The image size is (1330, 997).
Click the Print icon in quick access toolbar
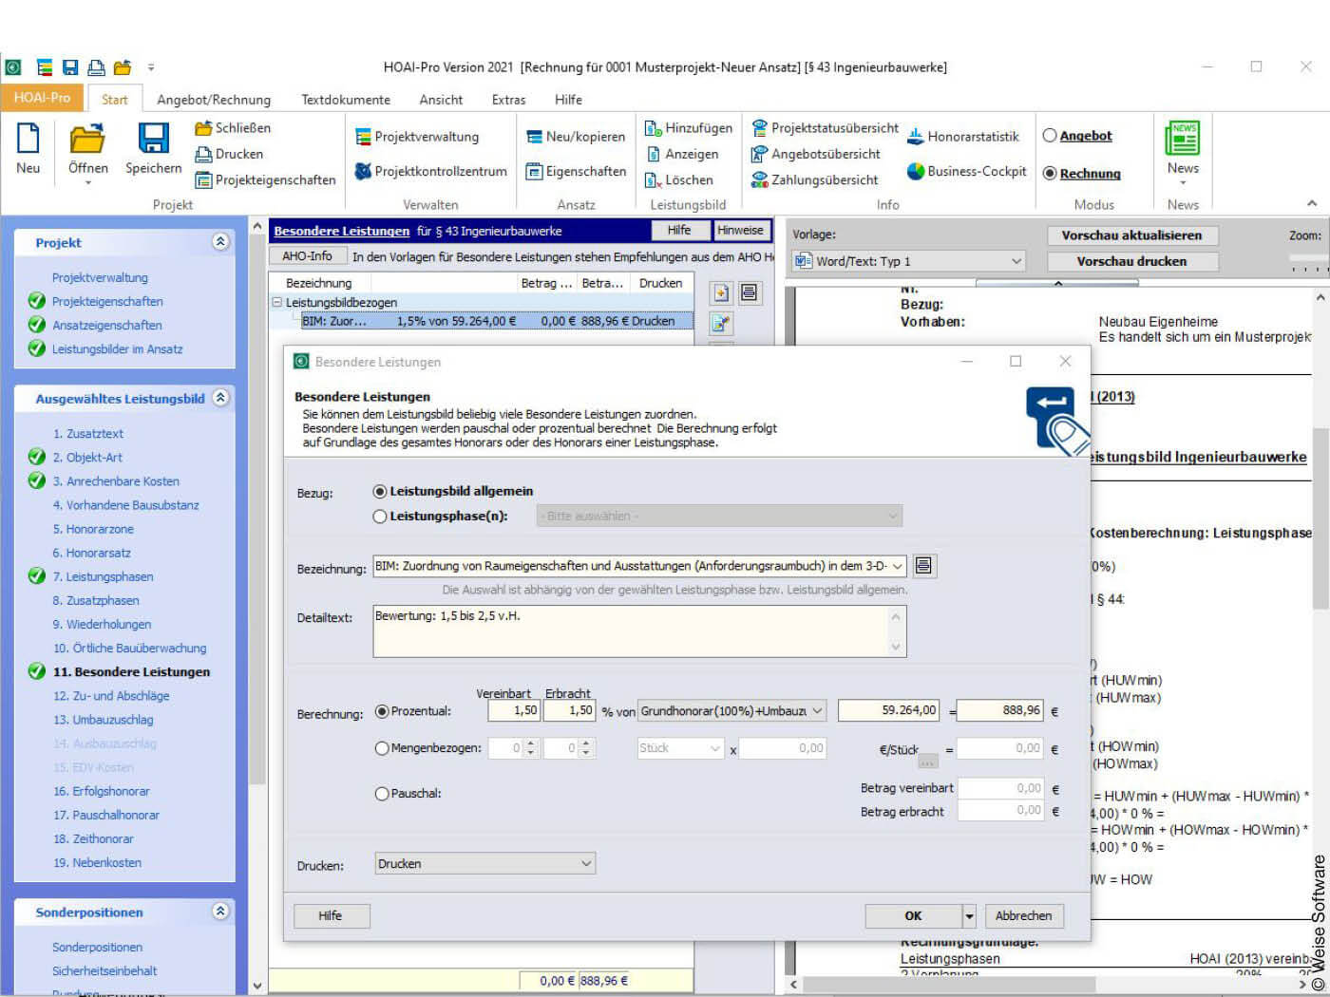(94, 66)
